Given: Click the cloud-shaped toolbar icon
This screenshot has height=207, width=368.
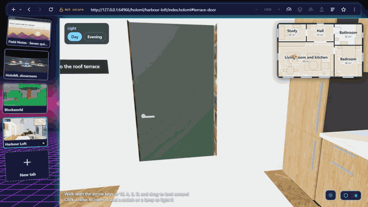Looking at the screenshot, I should click(x=311, y=10).
